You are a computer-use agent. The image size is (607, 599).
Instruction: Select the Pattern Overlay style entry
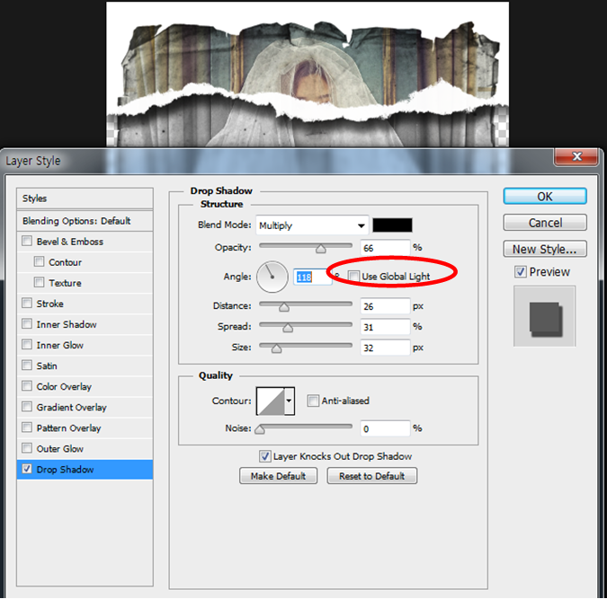coord(69,428)
